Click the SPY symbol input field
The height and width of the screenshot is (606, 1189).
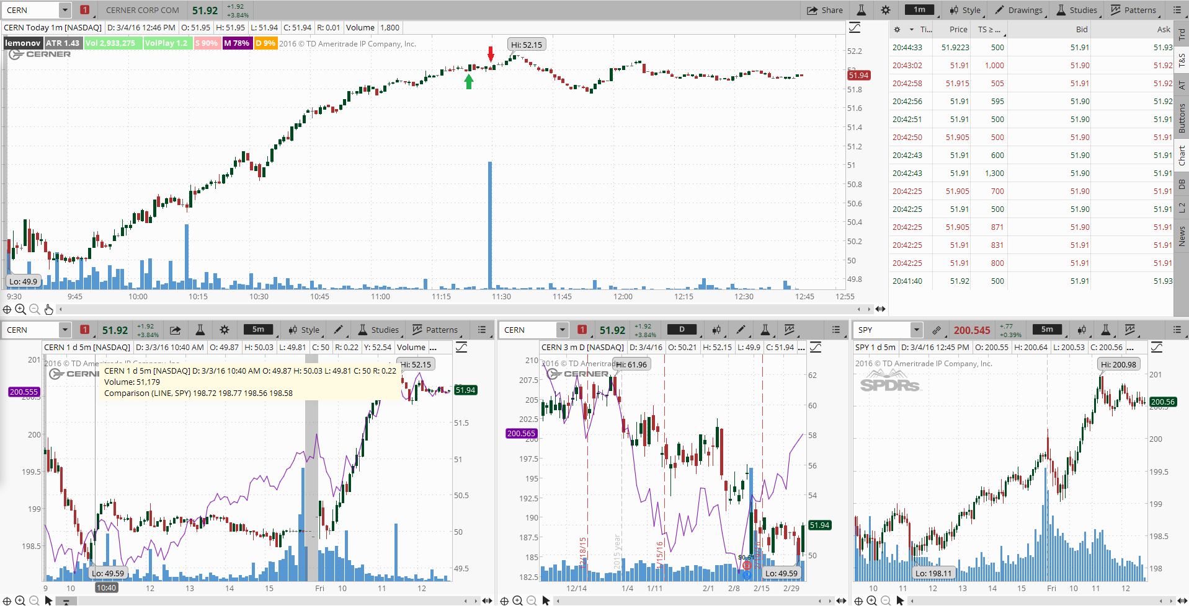click(881, 330)
